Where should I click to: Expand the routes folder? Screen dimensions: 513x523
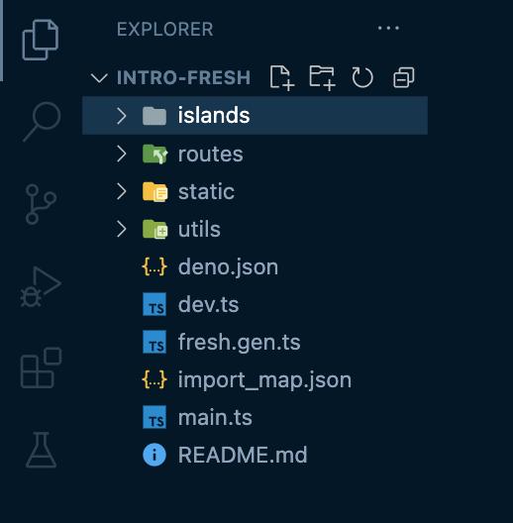[256, 154]
